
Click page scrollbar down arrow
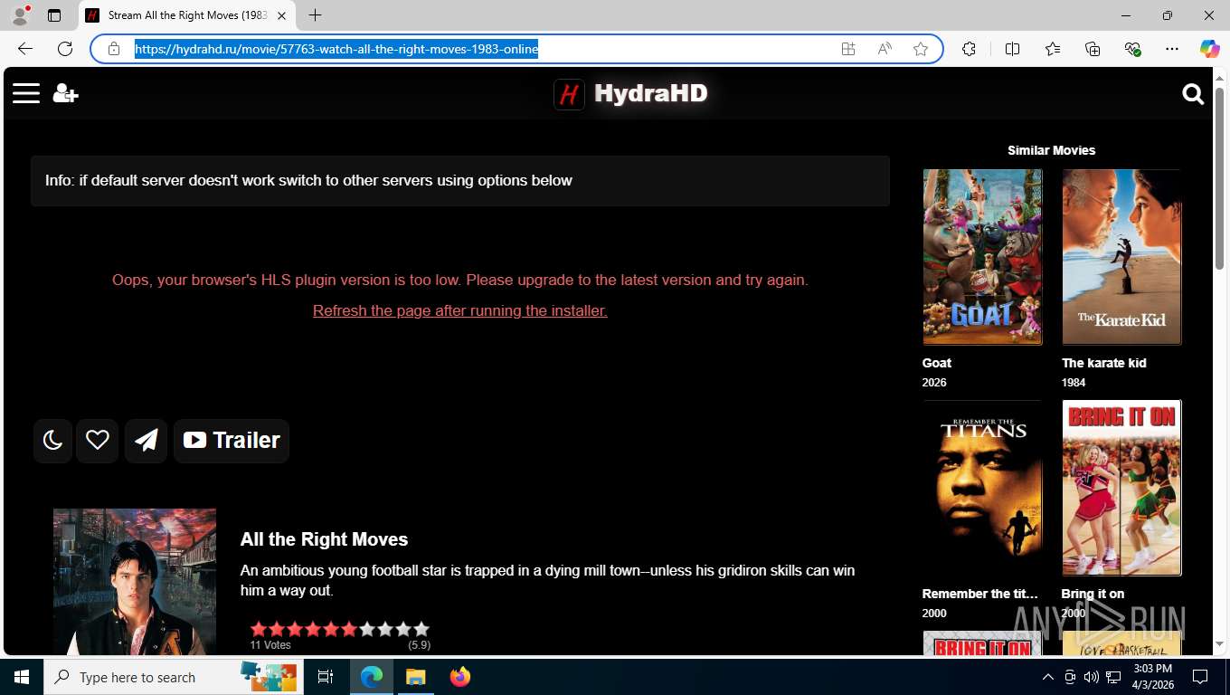coord(1219,644)
